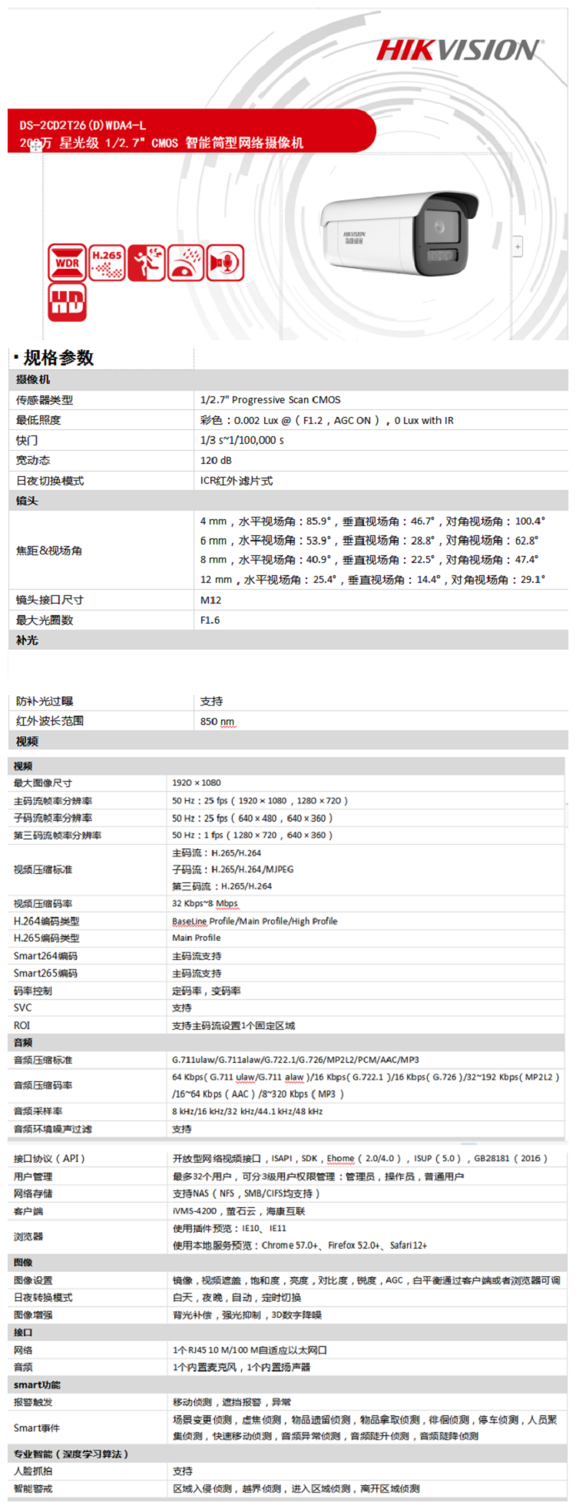Screen dimensions: 576x1509
Task: Select the '摄像机' section header row
Action: [288, 379]
